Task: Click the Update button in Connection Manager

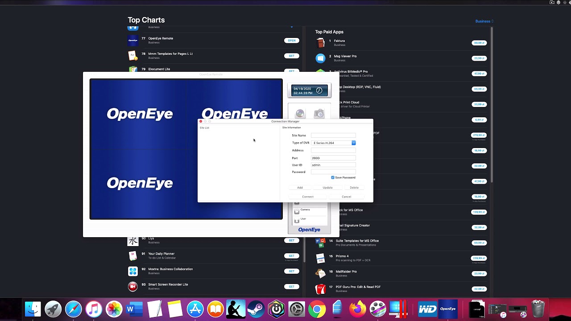Action: 327,188
